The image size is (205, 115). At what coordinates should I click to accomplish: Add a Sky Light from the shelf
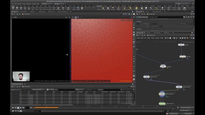click(x=142, y=9)
